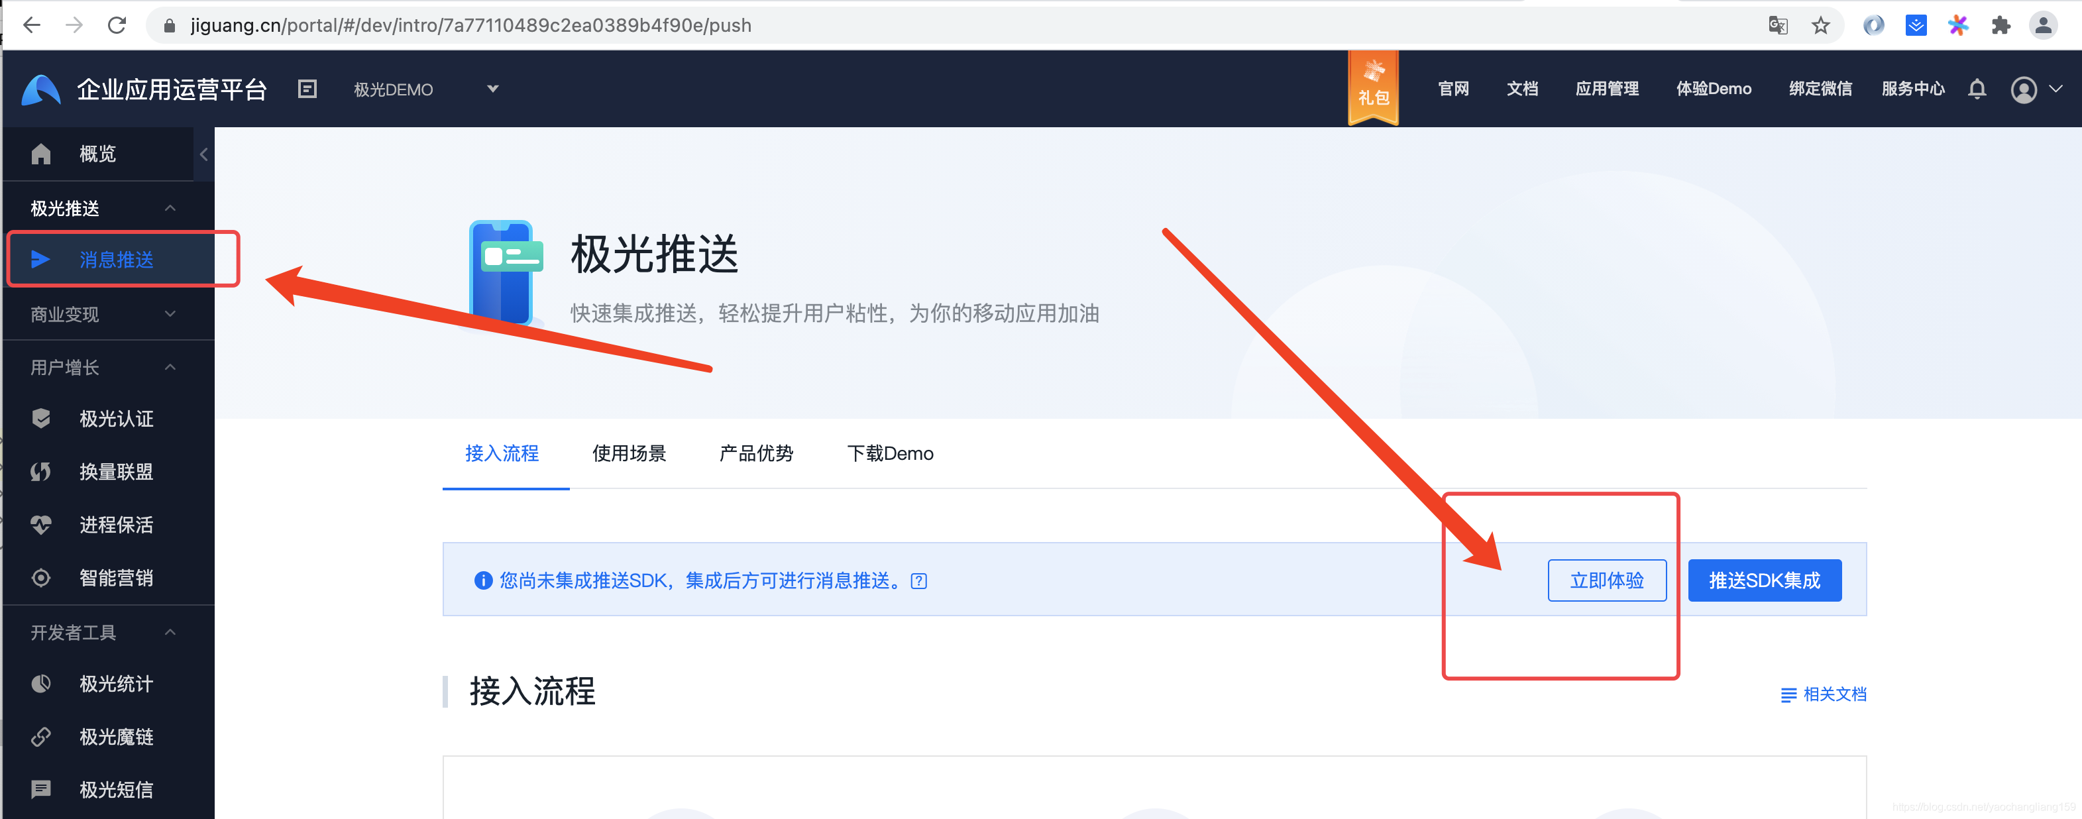
Task: Open 应用管理 in the top navigation
Action: [x=1607, y=89]
